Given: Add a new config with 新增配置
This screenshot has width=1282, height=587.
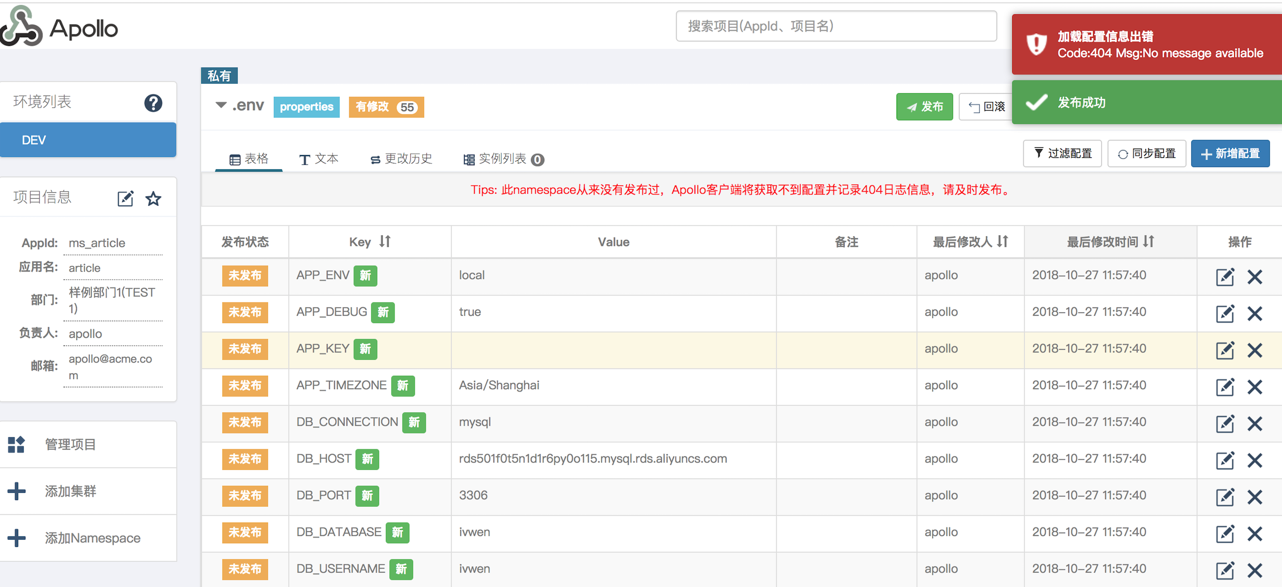Looking at the screenshot, I should pos(1230,154).
